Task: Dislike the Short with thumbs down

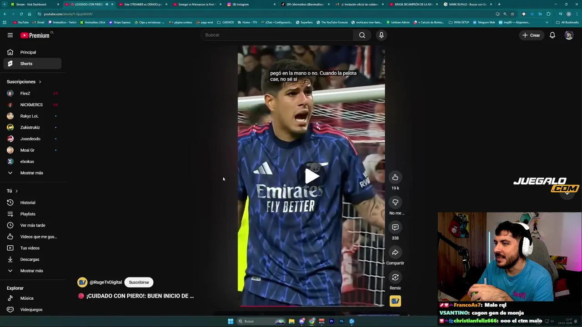Action: 395,202
